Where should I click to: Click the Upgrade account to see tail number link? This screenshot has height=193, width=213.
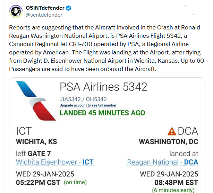(x=88, y=105)
